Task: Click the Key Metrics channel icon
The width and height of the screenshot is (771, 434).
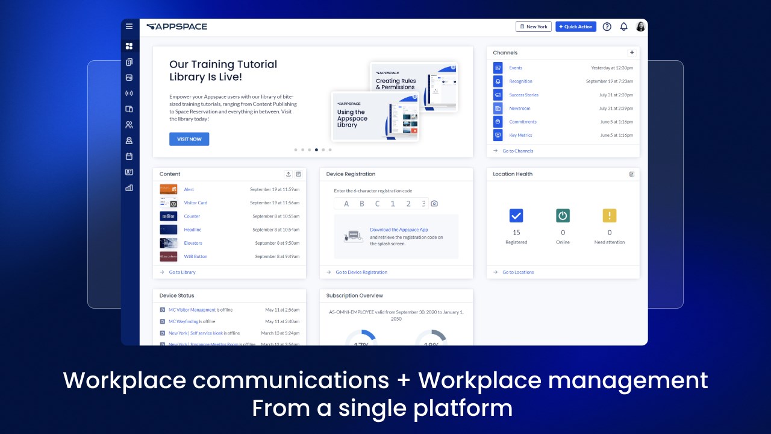Action: point(498,135)
